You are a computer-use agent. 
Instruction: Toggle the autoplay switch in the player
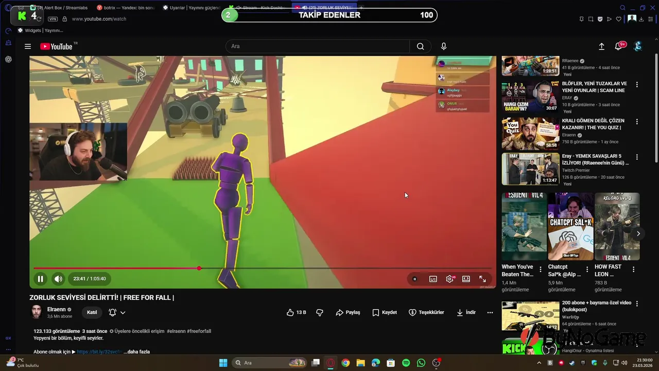tap(414, 279)
